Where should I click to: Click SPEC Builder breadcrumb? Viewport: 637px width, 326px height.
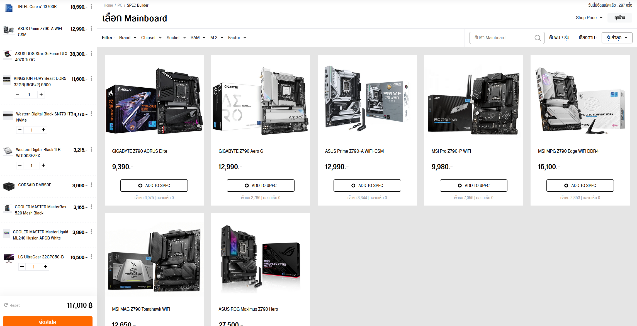coord(138,5)
